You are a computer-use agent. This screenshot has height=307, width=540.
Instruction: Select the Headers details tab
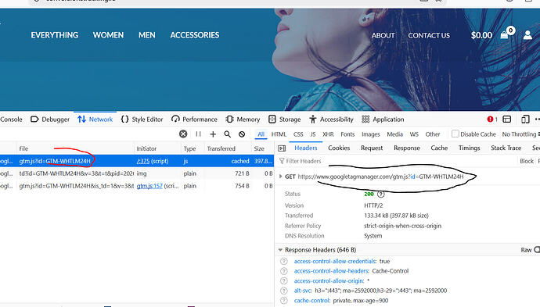(x=305, y=148)
